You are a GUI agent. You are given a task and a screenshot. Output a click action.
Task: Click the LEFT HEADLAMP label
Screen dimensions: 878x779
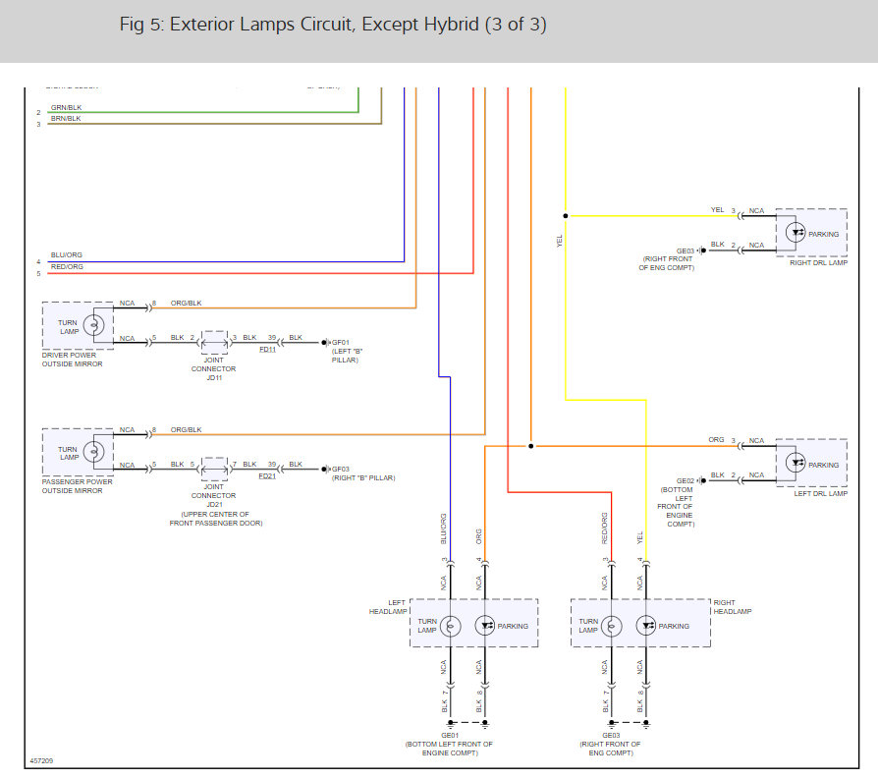tap(388, 607)
